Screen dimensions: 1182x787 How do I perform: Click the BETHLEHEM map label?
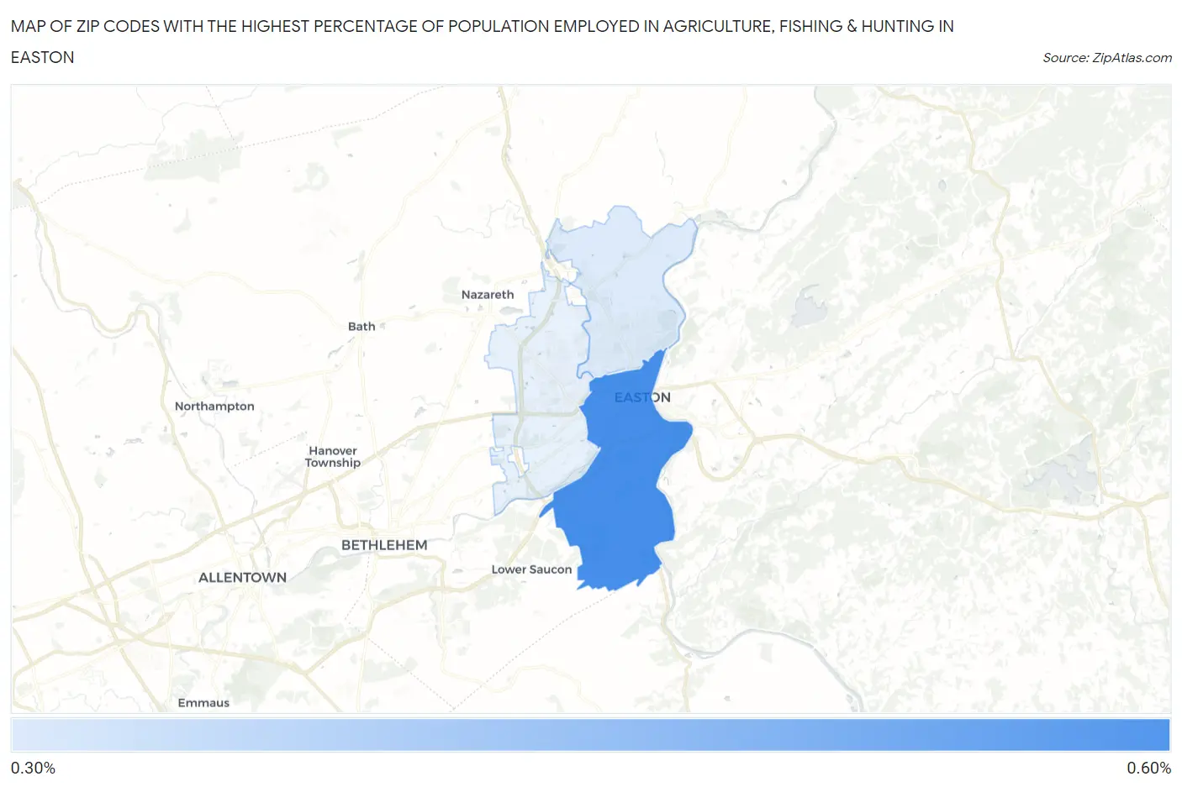[x=384, y=545]
